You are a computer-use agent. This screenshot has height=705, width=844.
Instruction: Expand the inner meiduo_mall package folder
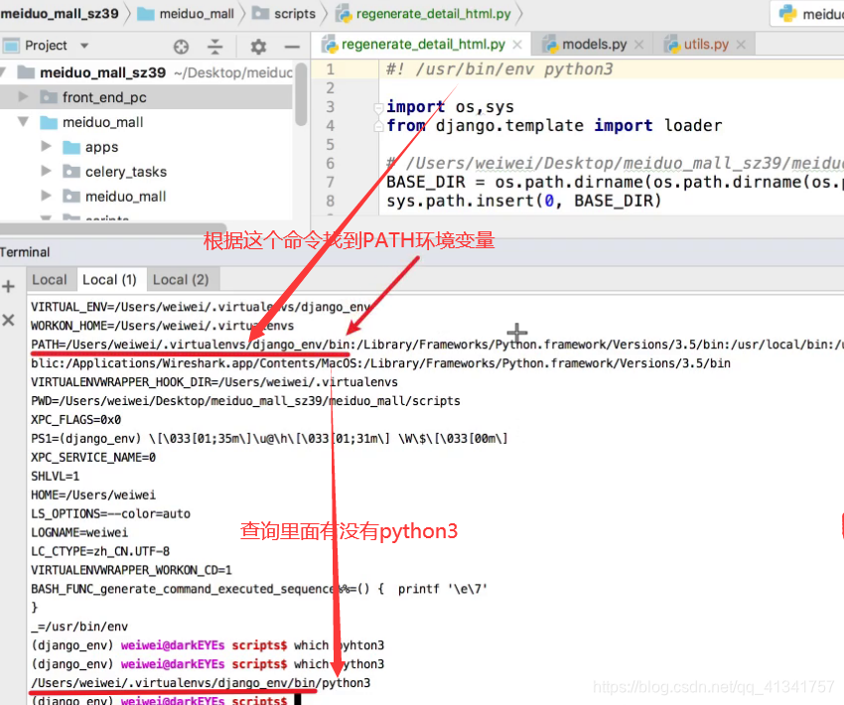coord(47,196)
